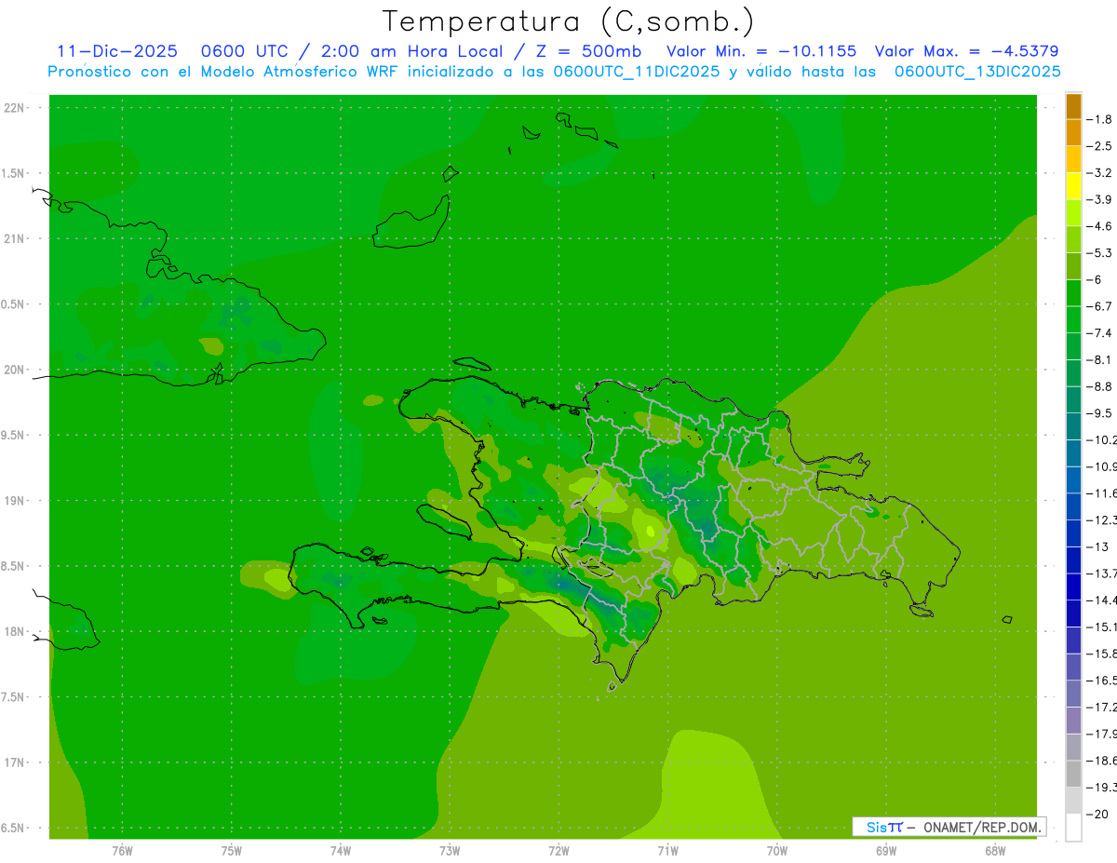This screenshot has width=1117, height=863.
Task: Click the '2:00 am Hora Local' text
Action: [412, 51]
